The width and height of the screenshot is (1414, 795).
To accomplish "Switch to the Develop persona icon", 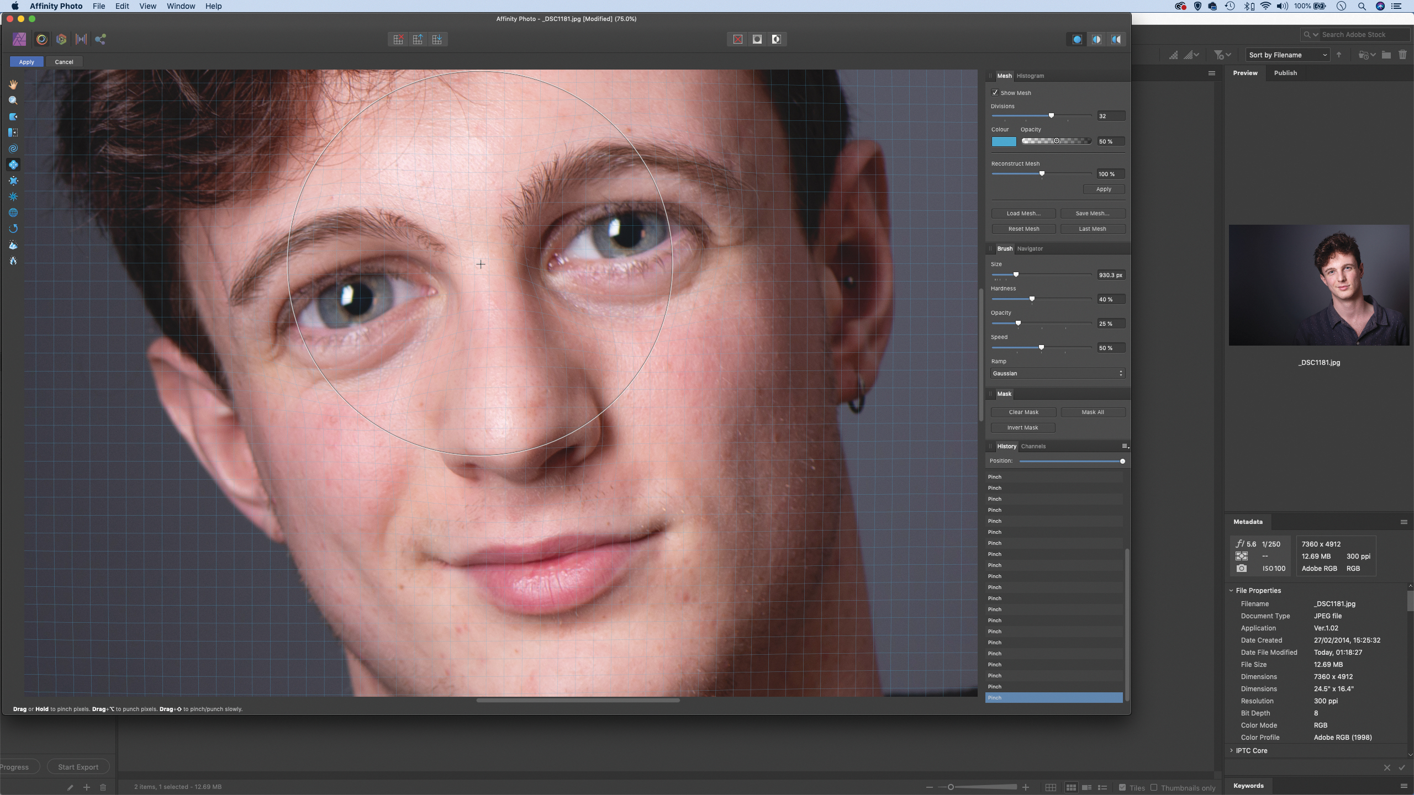I will tap(61, 39).
